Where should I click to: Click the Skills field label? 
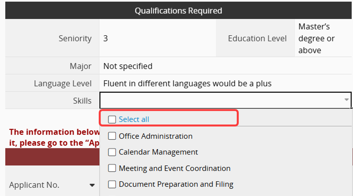(82, 101)
